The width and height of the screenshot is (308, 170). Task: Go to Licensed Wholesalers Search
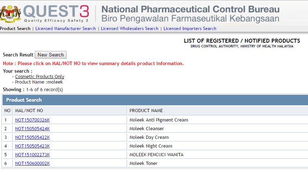point(130,29)
